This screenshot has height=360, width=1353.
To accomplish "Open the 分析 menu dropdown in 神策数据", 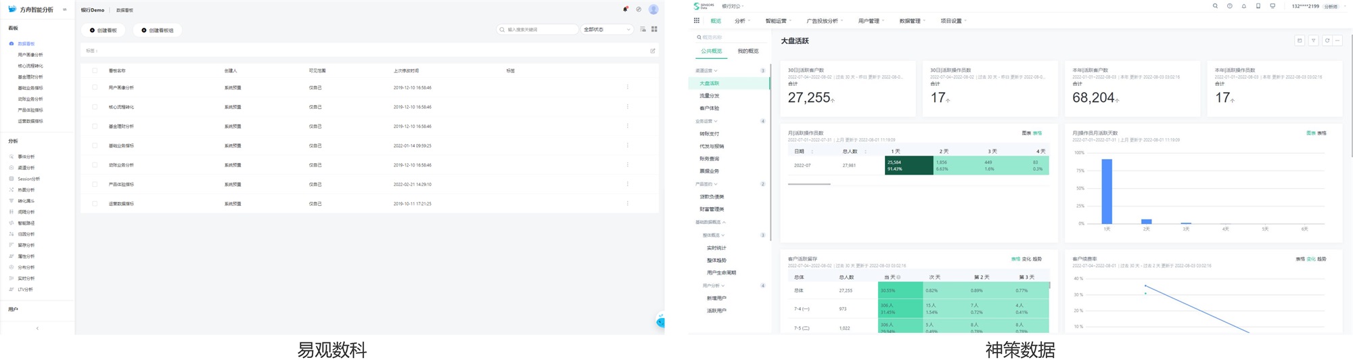I will click(742, 21).
